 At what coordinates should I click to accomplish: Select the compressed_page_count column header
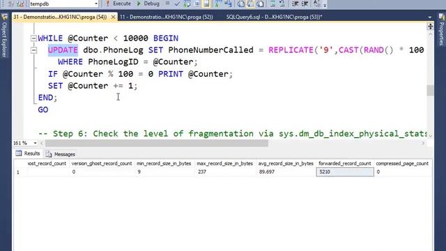(402, 164)
